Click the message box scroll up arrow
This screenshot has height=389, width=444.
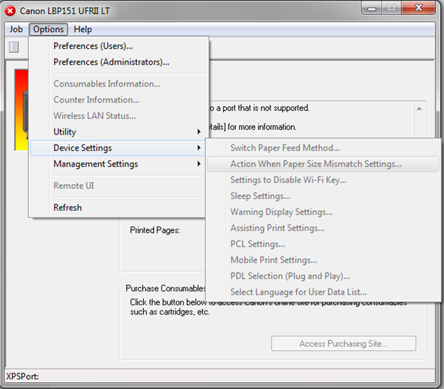point(420,109)
